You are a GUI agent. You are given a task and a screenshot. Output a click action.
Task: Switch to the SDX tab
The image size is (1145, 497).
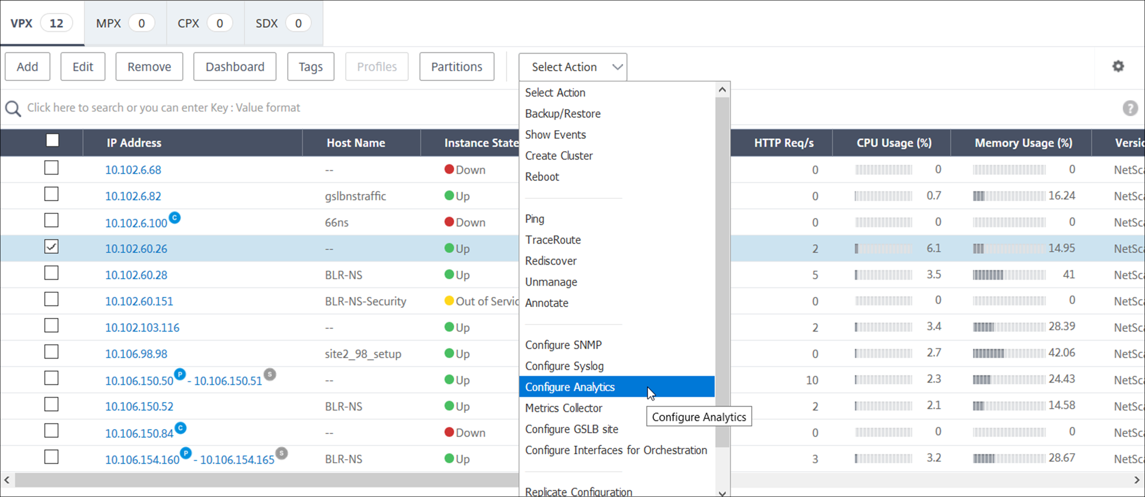283,23
